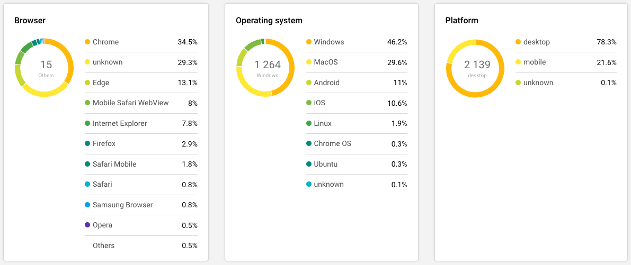The image size is (631, 265).
Task: Click the Ubuntu legend label
Action: pyautogui.click(x=325, y=164)
